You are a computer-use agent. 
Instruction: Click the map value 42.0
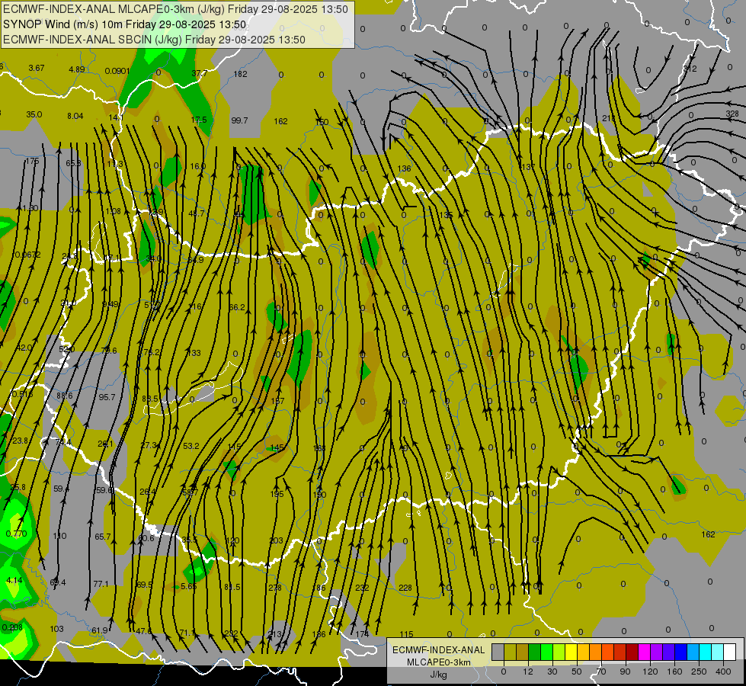click(24, 348)
